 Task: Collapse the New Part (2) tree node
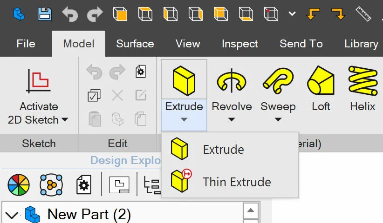click(x=12, y=215)
